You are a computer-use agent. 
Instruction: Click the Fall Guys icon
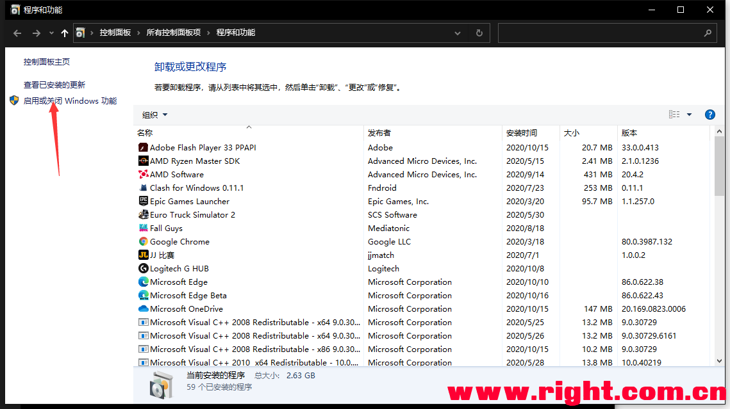144,229
